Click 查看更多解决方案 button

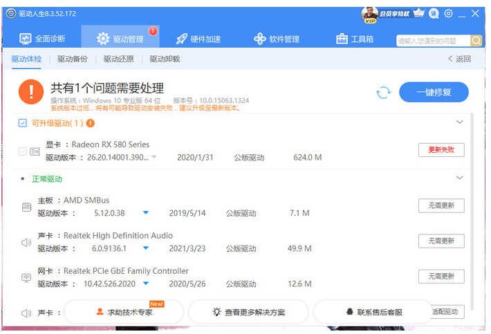tap(249, 312)
